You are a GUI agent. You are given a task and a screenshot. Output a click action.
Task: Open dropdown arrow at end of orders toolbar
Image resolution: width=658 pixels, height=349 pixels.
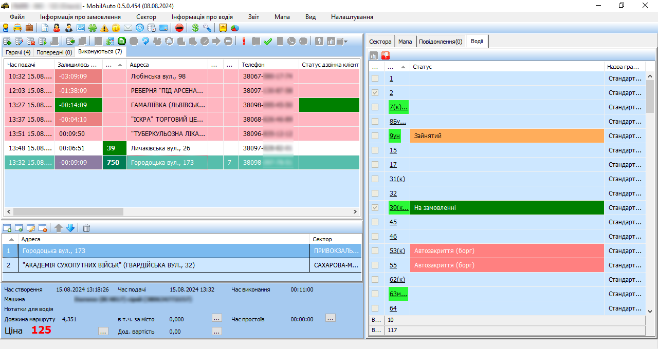[x=346, y=42]
